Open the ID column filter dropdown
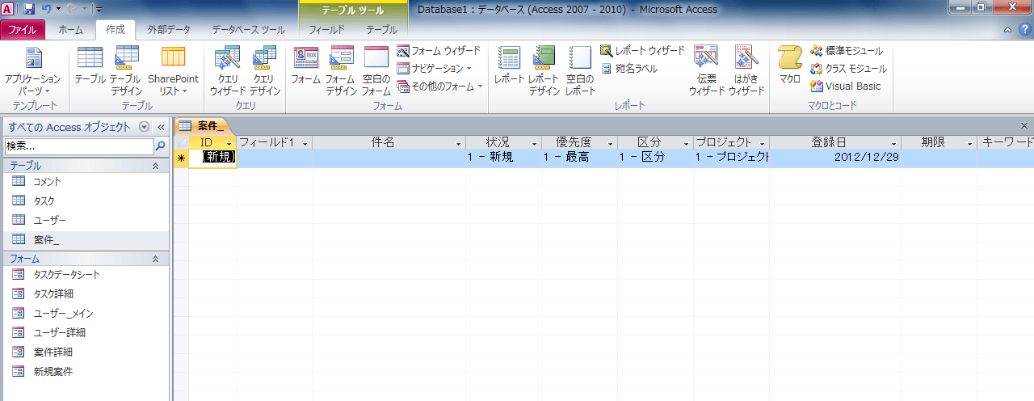Screen dimensions: 1034x401 (x=230, y=143)
